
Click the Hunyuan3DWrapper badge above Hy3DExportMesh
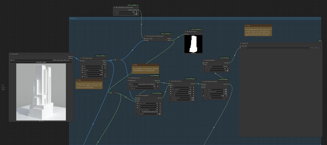[x=225, y=58]
